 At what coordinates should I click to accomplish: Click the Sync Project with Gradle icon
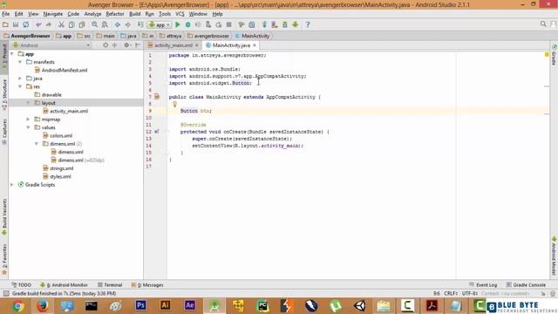click(x=264, y=24)
